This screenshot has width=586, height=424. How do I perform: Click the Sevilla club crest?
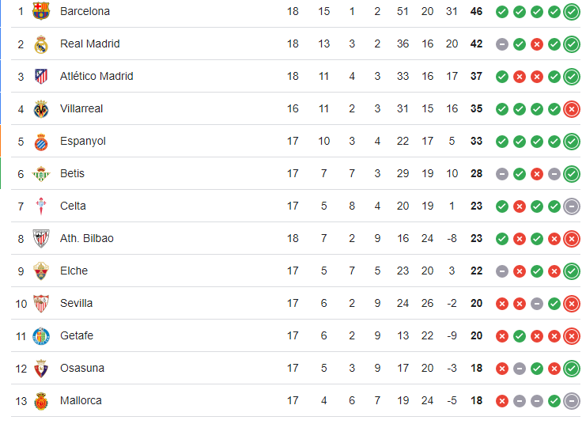40,303
